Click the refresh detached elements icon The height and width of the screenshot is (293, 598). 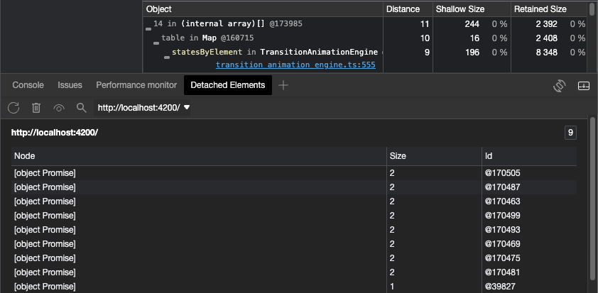point(13,108)
